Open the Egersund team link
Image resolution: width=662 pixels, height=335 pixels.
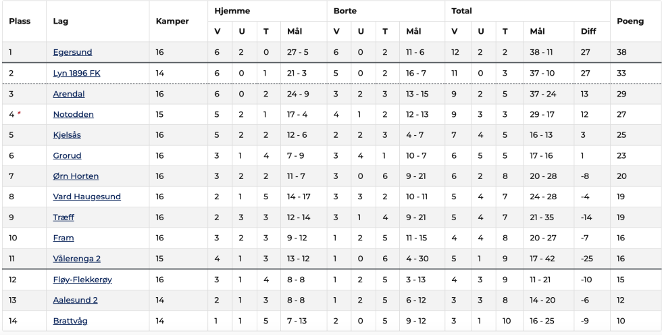click(x=72, y=52)
